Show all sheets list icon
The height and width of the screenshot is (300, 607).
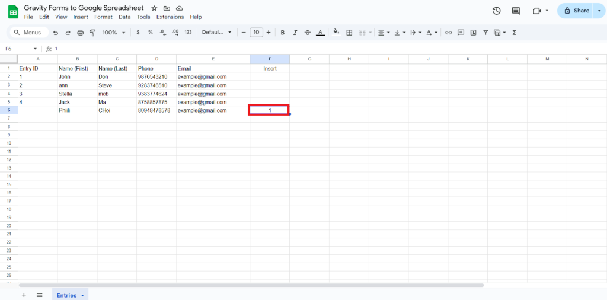coord(39,295)
